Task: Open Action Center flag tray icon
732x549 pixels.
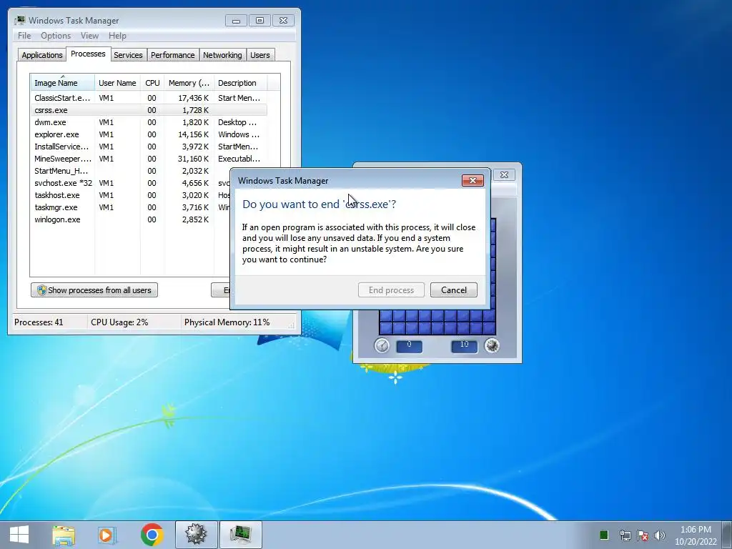Action: [643, 535]
